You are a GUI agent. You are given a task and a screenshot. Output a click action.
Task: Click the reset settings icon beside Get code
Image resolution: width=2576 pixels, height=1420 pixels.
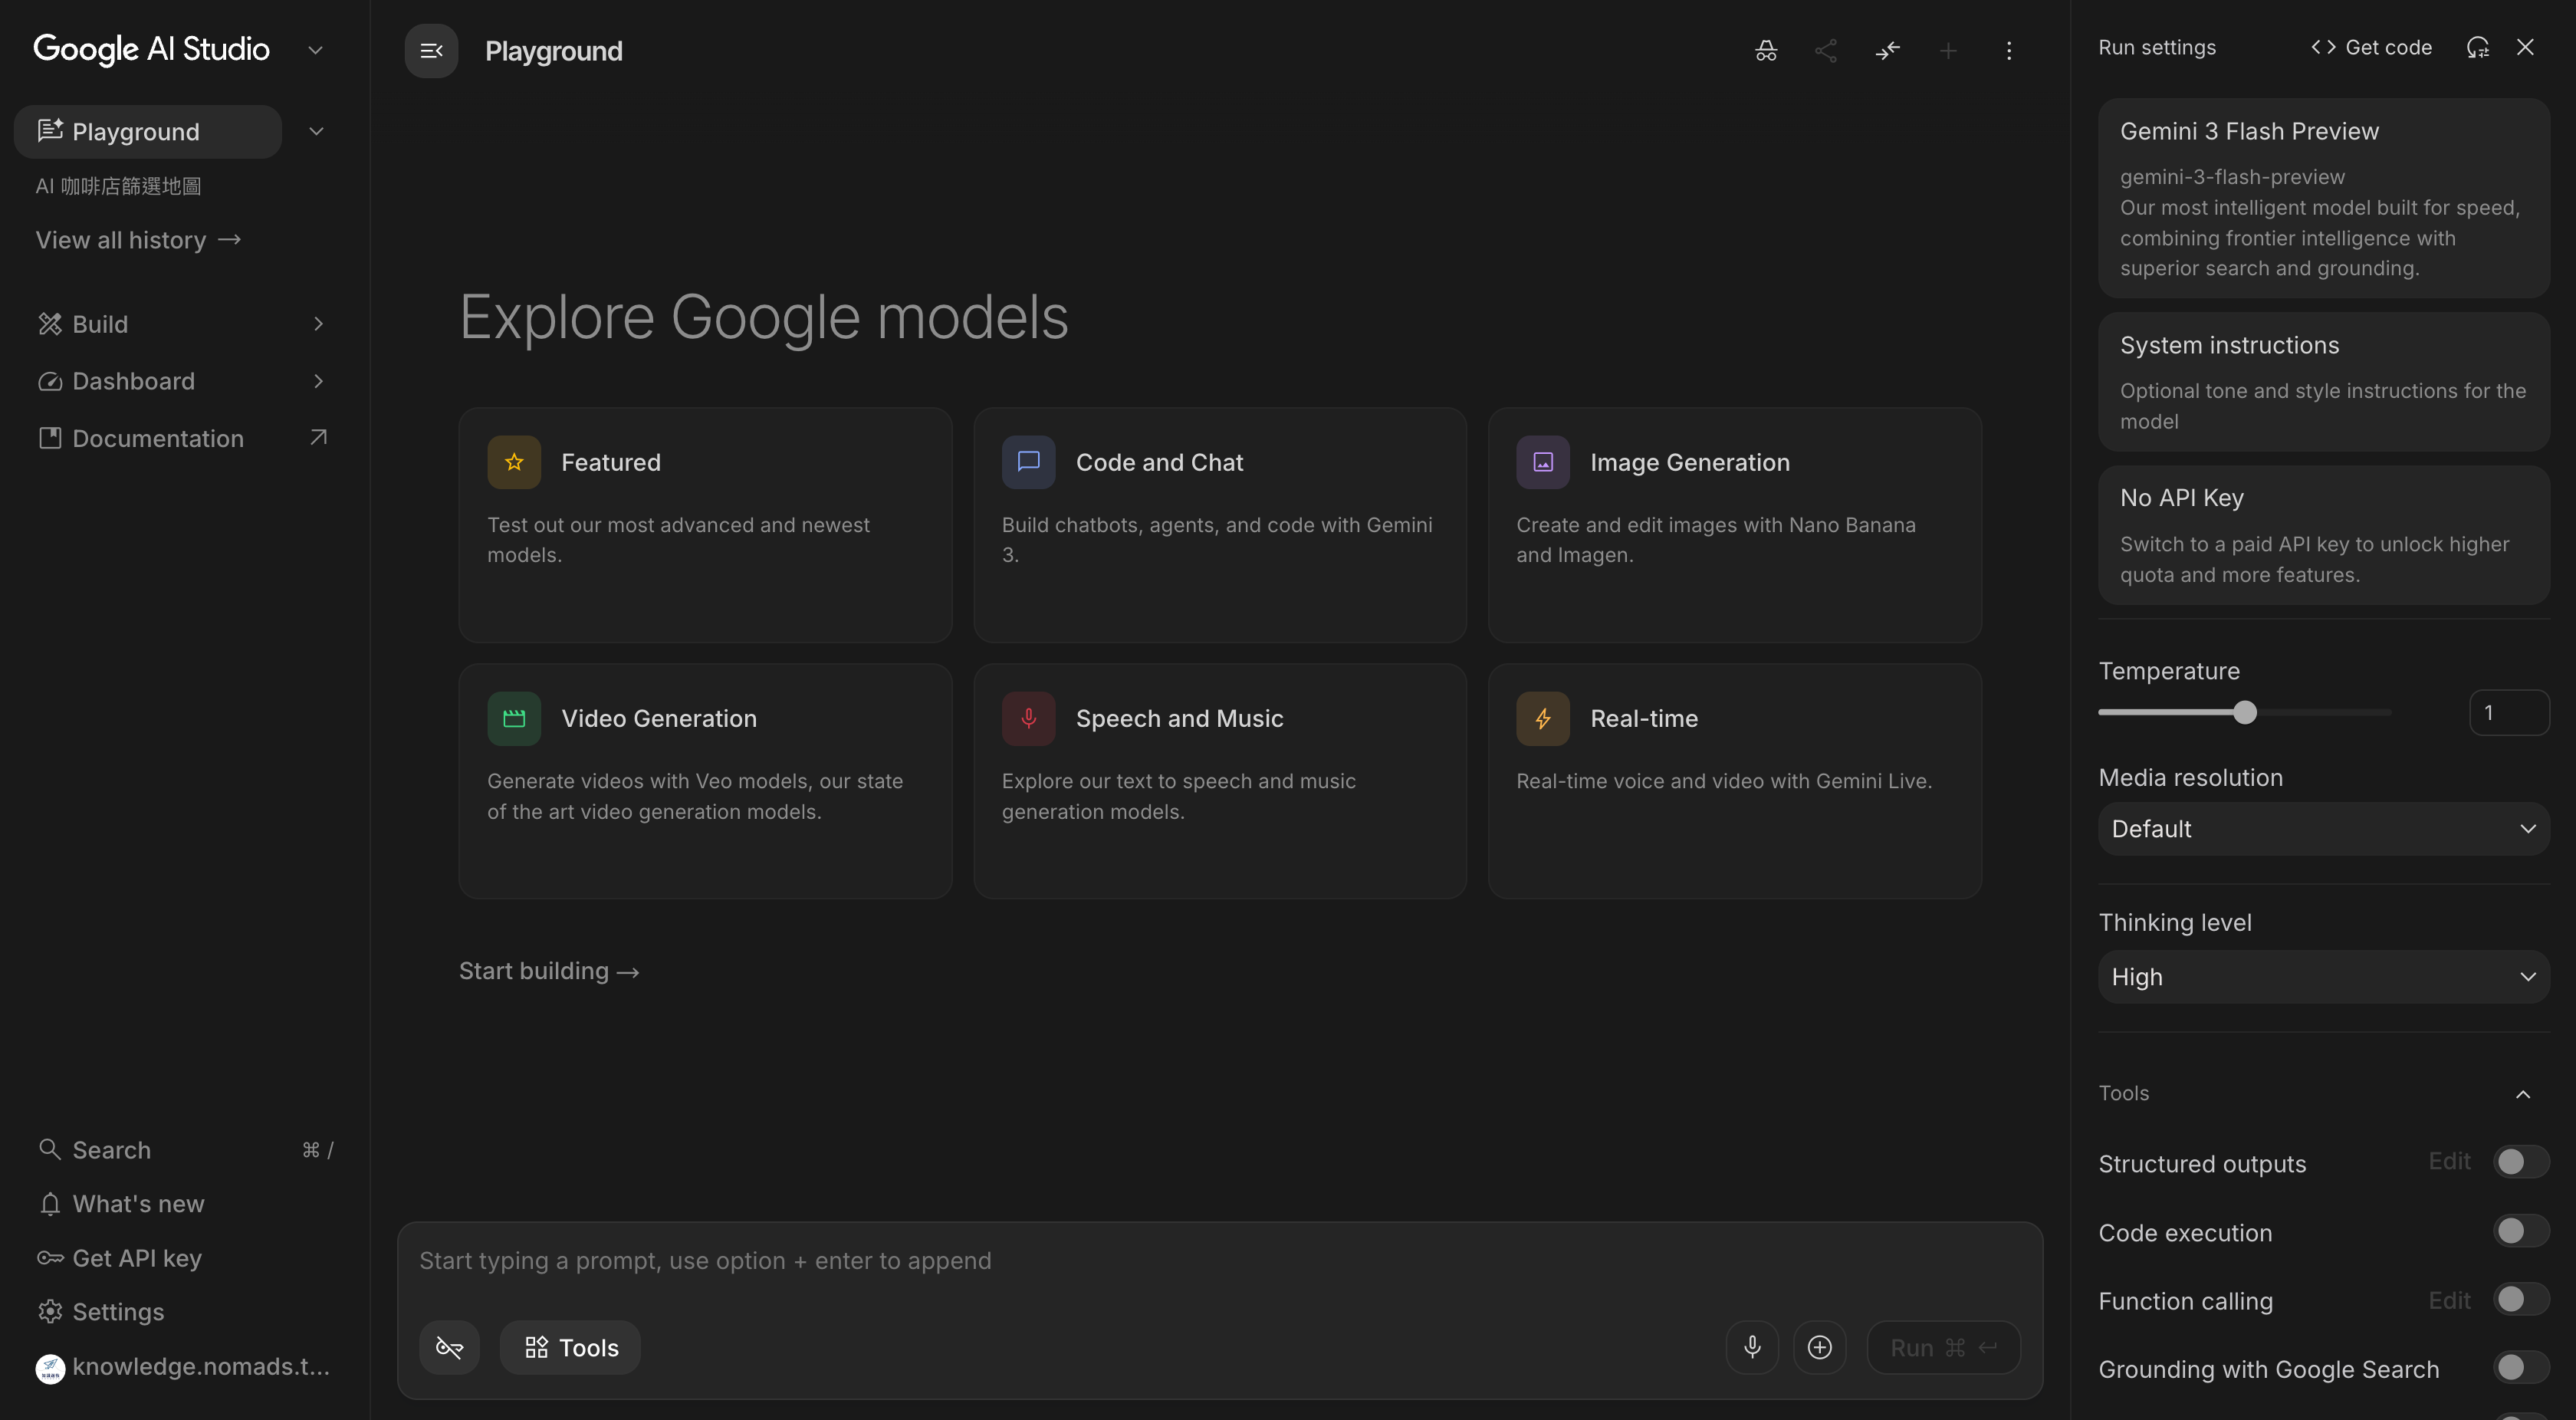pos(2477,47)
